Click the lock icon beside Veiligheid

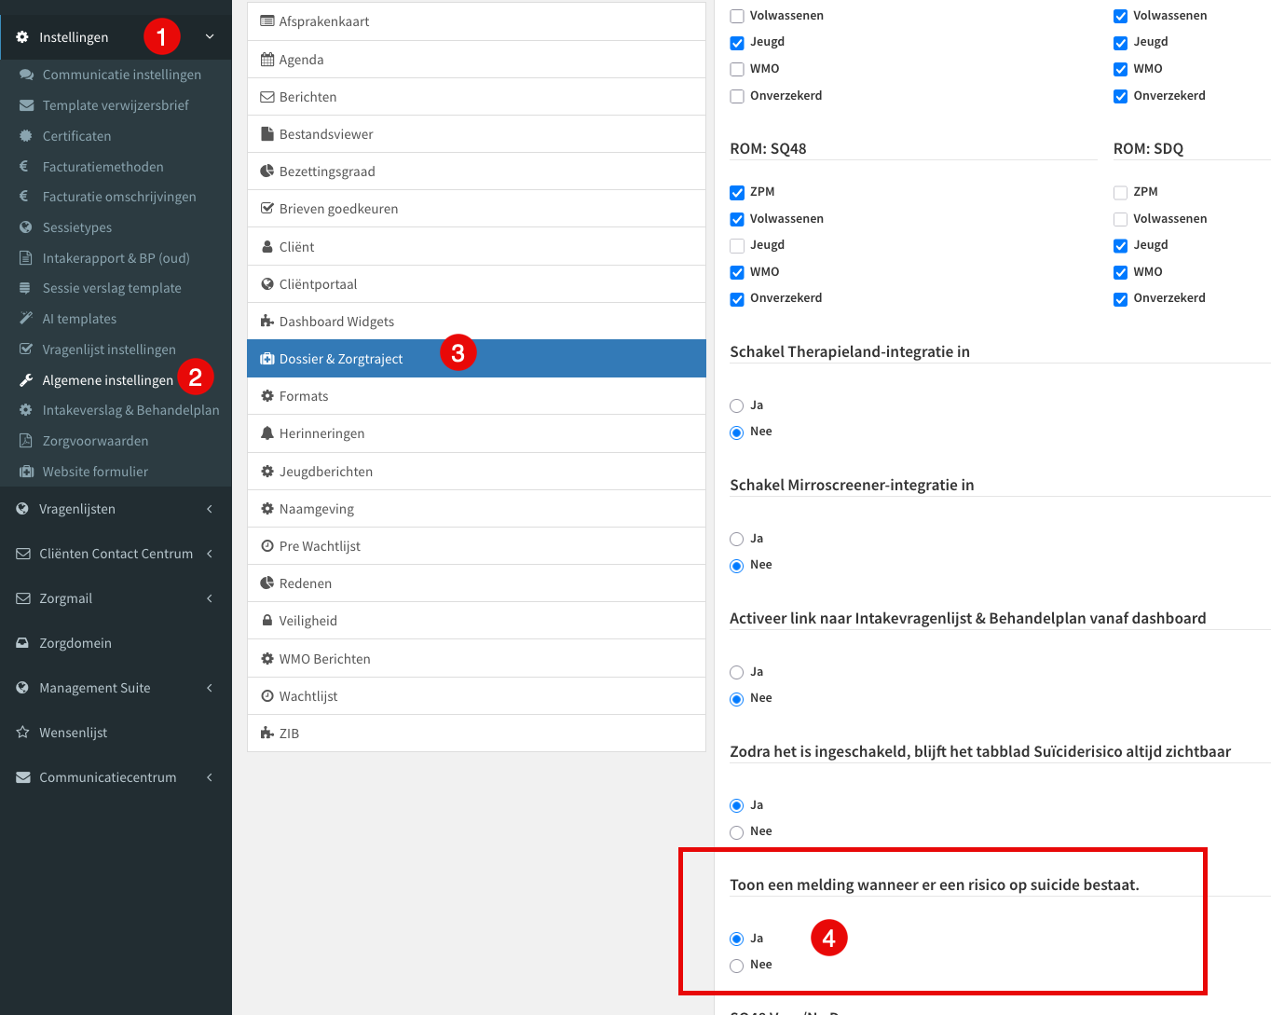click(267, 621)
